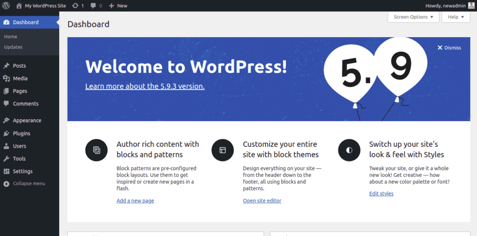Click the Appearance paintbrush icon
This screenshot has height=236, width=477.
click(x=6, y=120)
